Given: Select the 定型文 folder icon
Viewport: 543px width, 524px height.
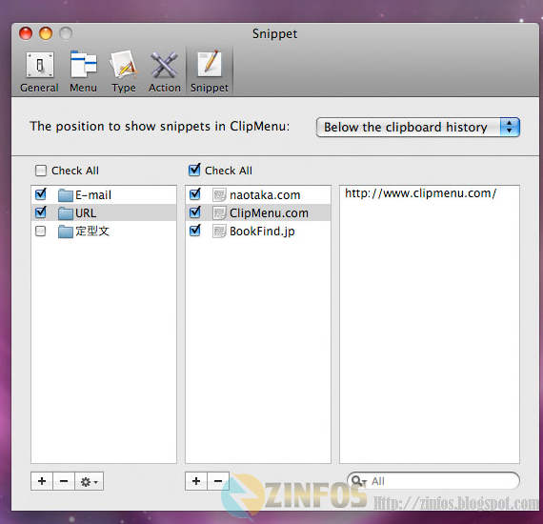Looking at the screenshot, I should pos(66,232).
